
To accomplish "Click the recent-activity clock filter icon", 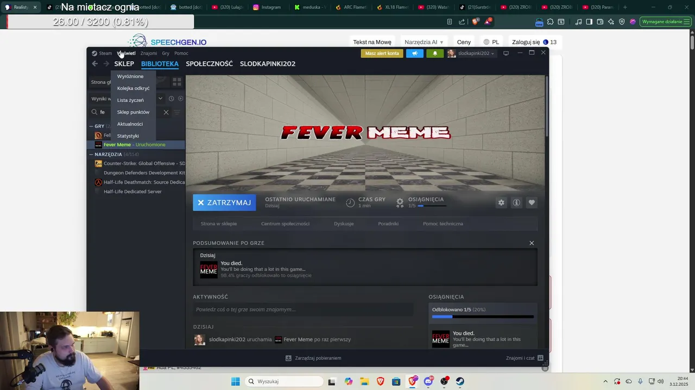I will [x=171, y=99].
